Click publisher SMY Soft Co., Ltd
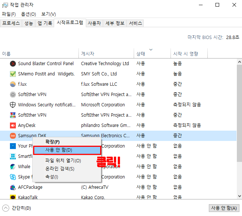This screenshot has height=216, width=242. pos(99,74)
